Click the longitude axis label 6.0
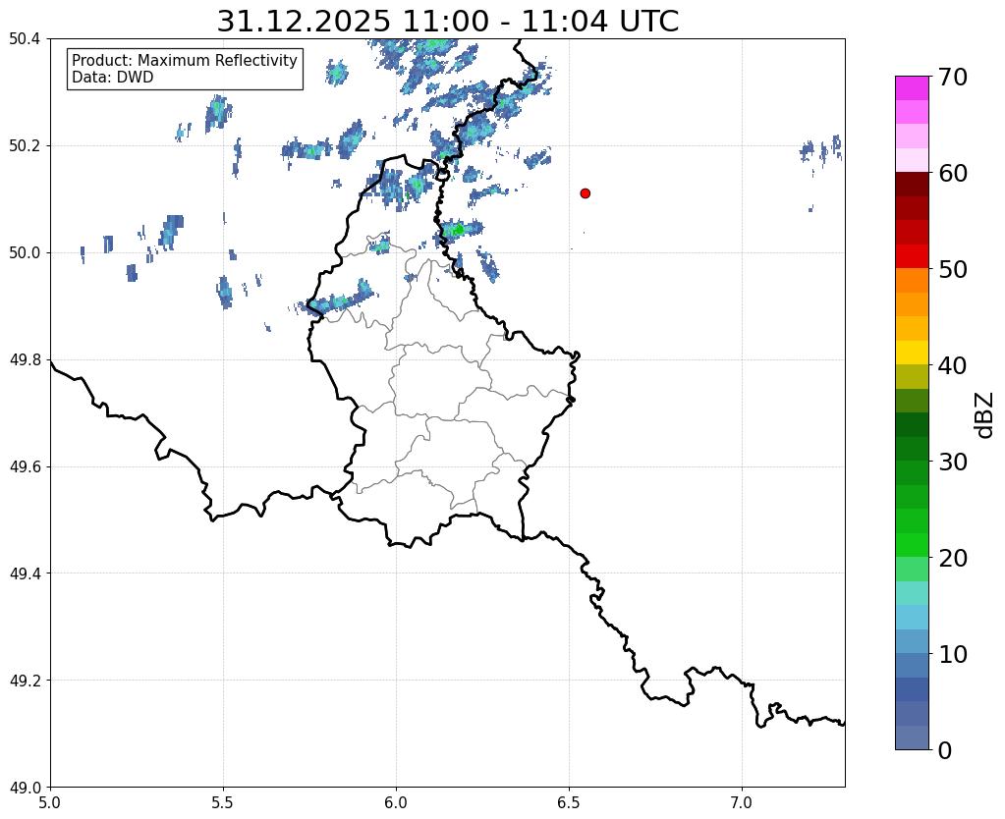This screenshot has height=819, width=1005. 396,802
